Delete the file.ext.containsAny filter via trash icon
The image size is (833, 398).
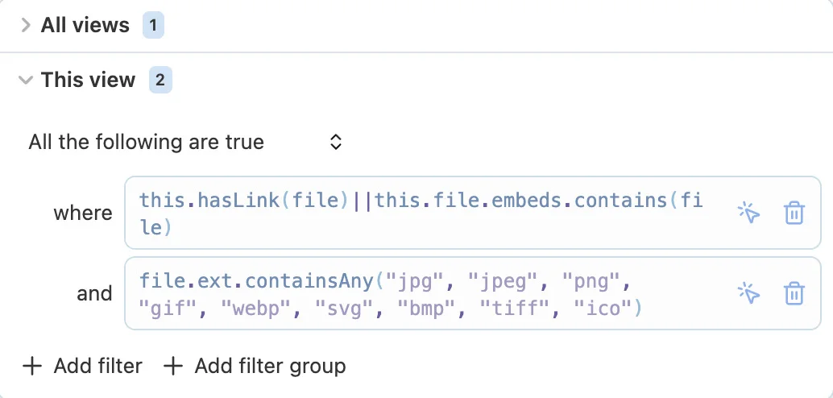coord(794,294)
